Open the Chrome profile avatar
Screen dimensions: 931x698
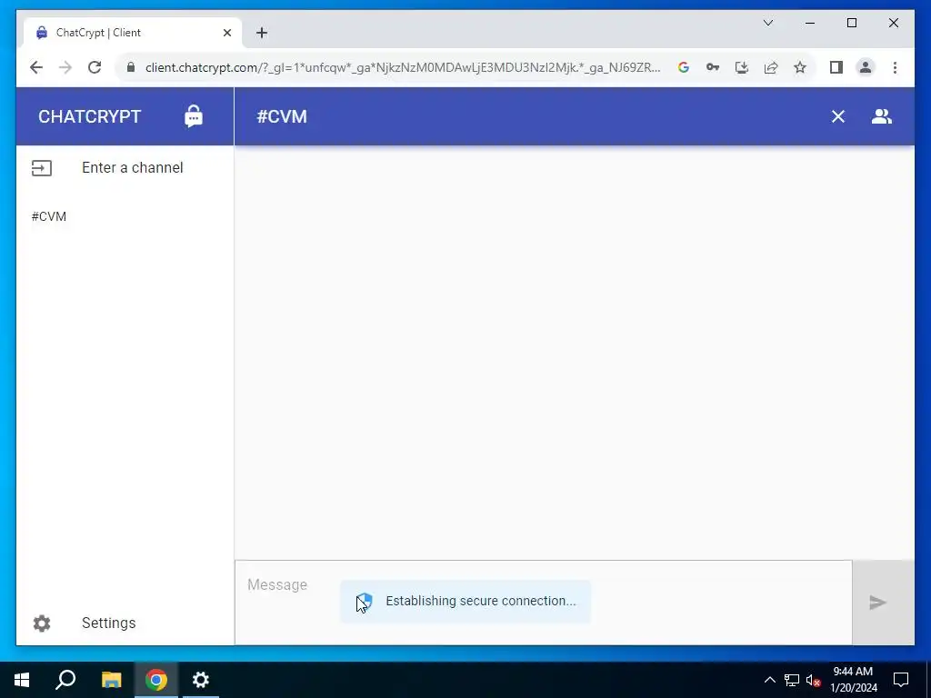tap(866, 67)
